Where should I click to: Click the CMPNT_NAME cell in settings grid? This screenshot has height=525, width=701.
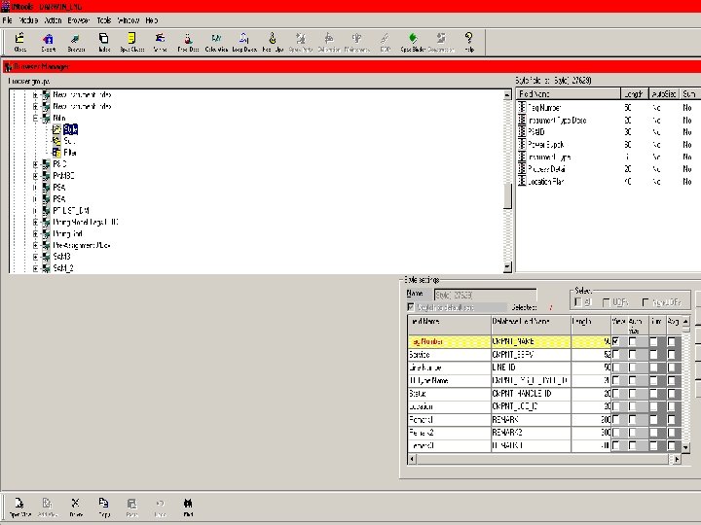531,341
